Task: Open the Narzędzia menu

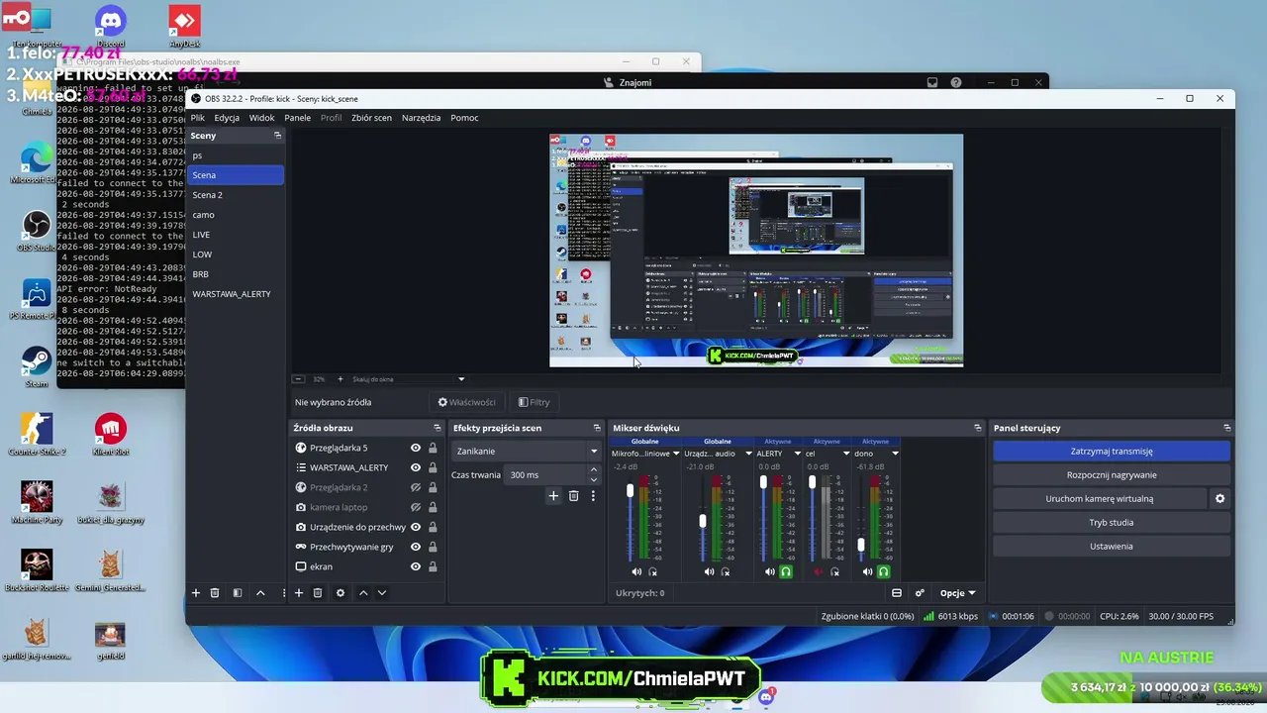Action: pyautogui.click(x=421, y=118)
